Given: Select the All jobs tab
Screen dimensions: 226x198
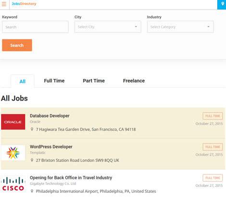Looking at the screenshot, I should point(23,81).
